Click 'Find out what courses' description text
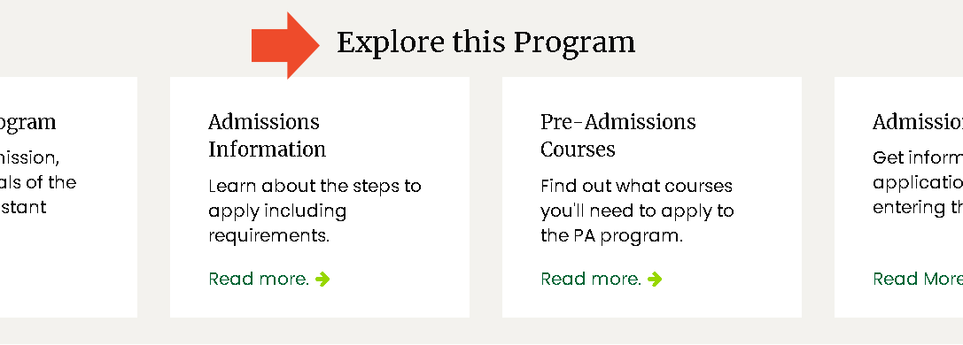The width and height of the screenshot is (963, 345). [636, 186]
